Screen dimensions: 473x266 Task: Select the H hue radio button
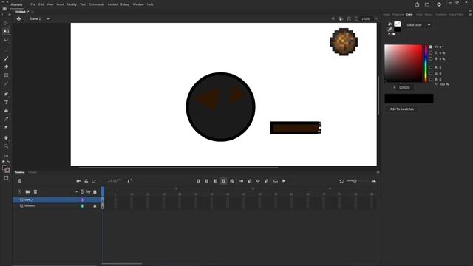[430, 47]
